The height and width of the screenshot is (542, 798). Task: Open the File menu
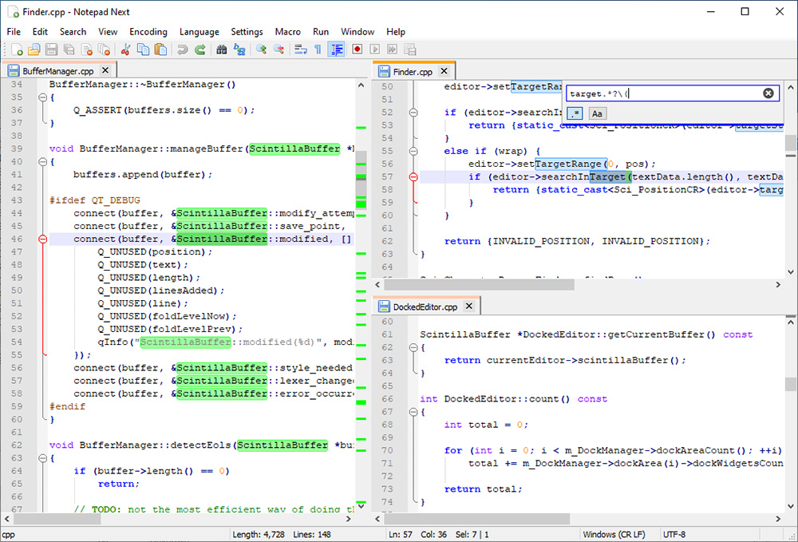pos(14,32)
